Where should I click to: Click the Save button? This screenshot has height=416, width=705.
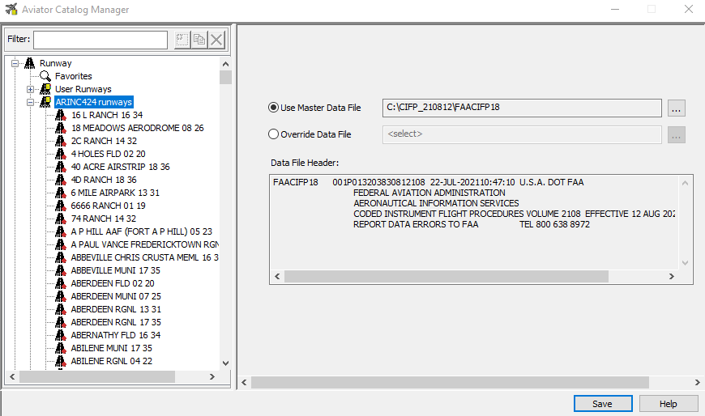[602, 404]
